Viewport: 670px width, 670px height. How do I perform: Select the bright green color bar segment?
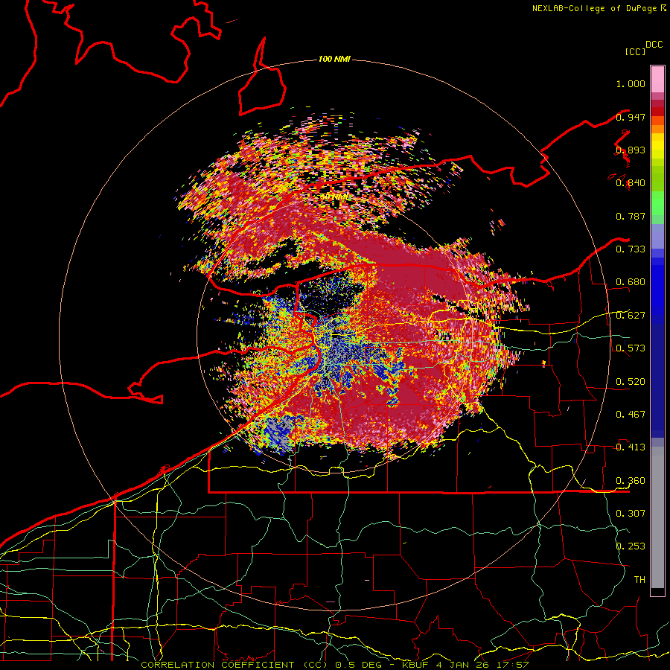tap(657, 203)
